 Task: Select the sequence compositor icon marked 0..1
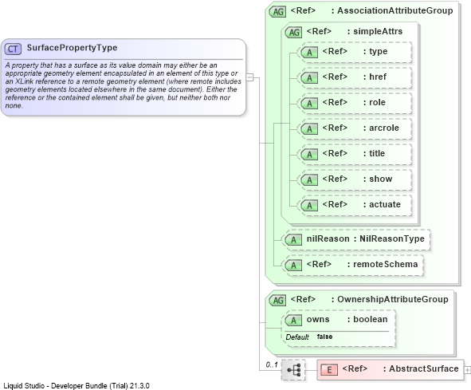click(293, 370)
